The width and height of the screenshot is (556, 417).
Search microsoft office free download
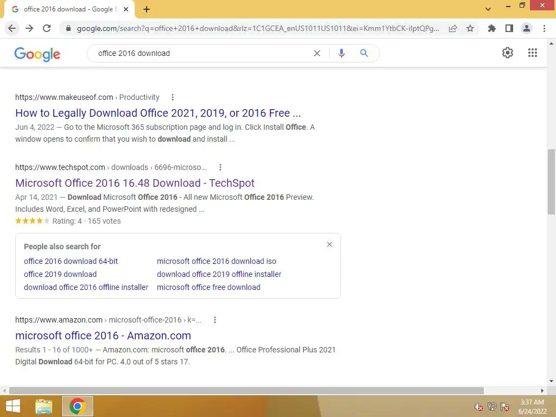(x=208, y=287)
